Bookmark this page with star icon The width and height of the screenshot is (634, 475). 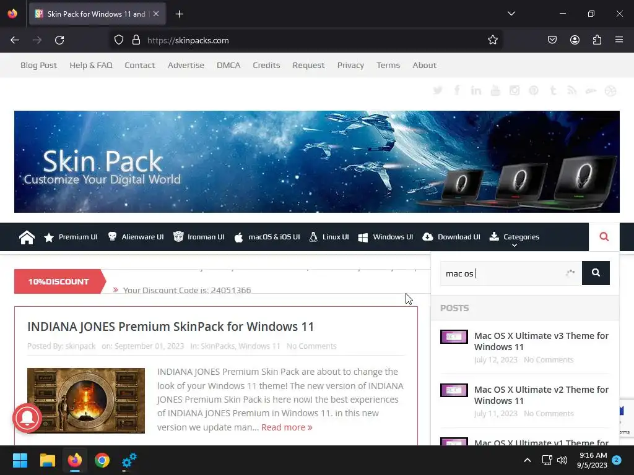click(492, 40)
